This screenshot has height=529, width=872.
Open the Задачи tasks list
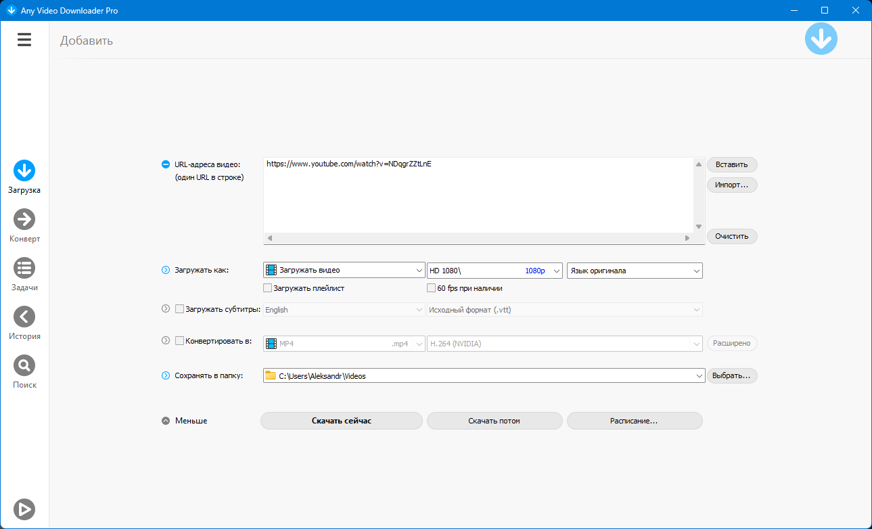click(x=24, y=269)
